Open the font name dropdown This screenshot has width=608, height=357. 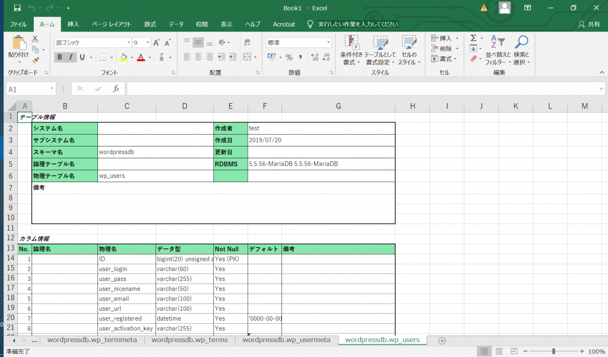click(129, 43)
